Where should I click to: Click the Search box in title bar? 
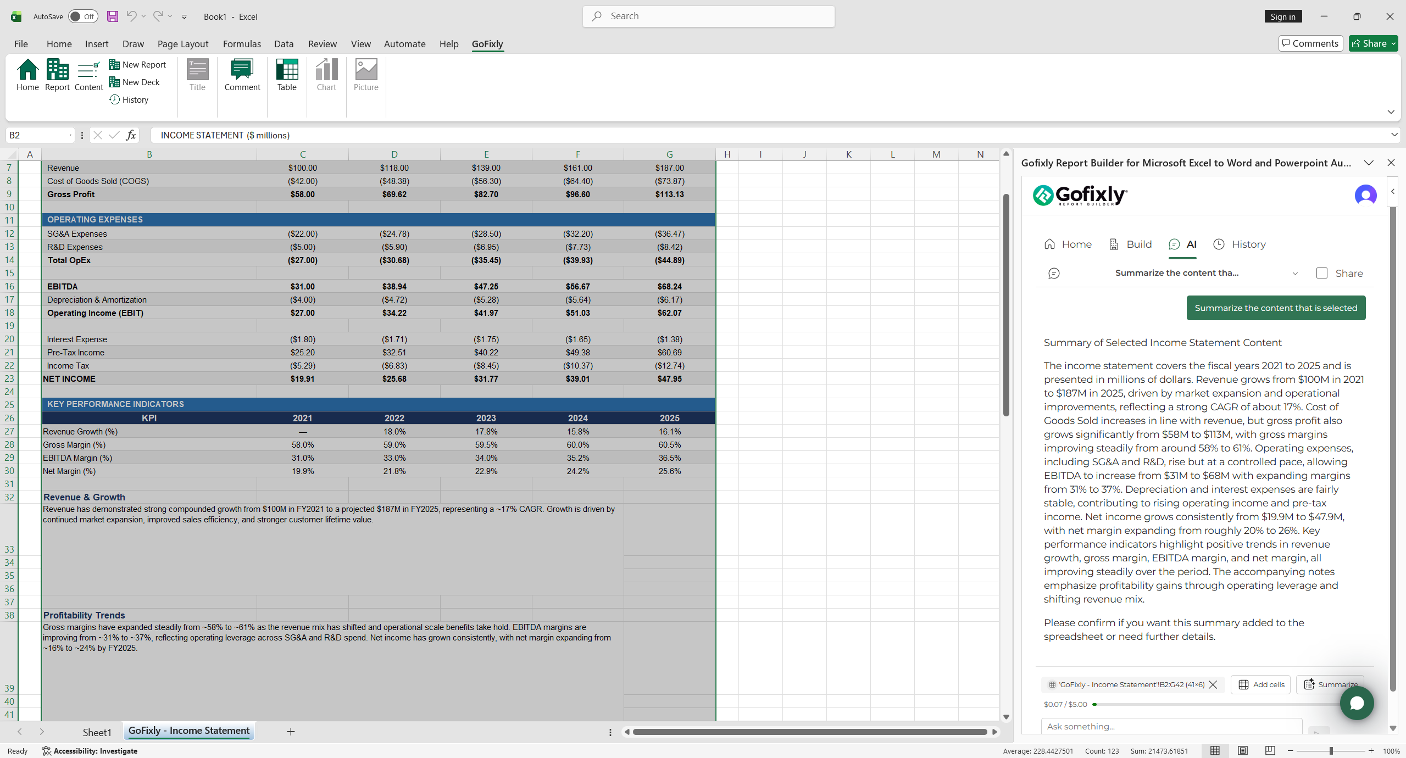click(708, 16)
